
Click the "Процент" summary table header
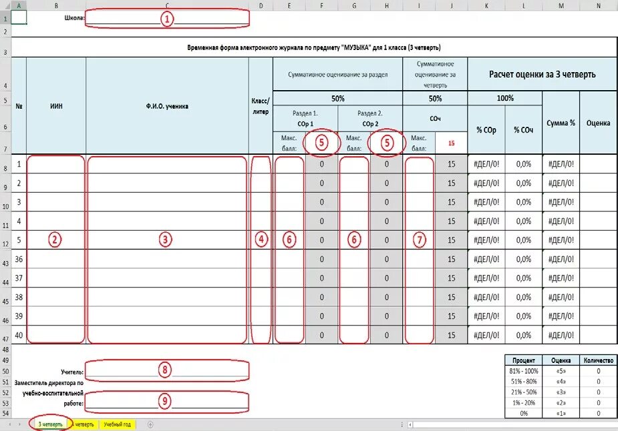pos(523,360)
